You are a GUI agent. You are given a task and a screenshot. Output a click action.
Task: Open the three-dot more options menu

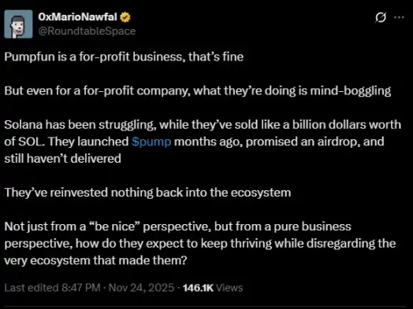pos(399,17)
